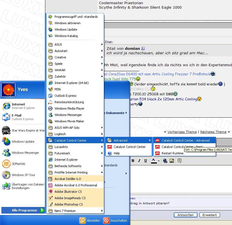This screenshot has height=225, width=232.
Task: Open the ASUS WiFi-AP Solo folder
Action: 75,128
